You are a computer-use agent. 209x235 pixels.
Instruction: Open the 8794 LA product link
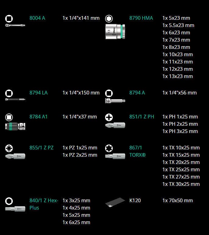(x=38, y=93)
